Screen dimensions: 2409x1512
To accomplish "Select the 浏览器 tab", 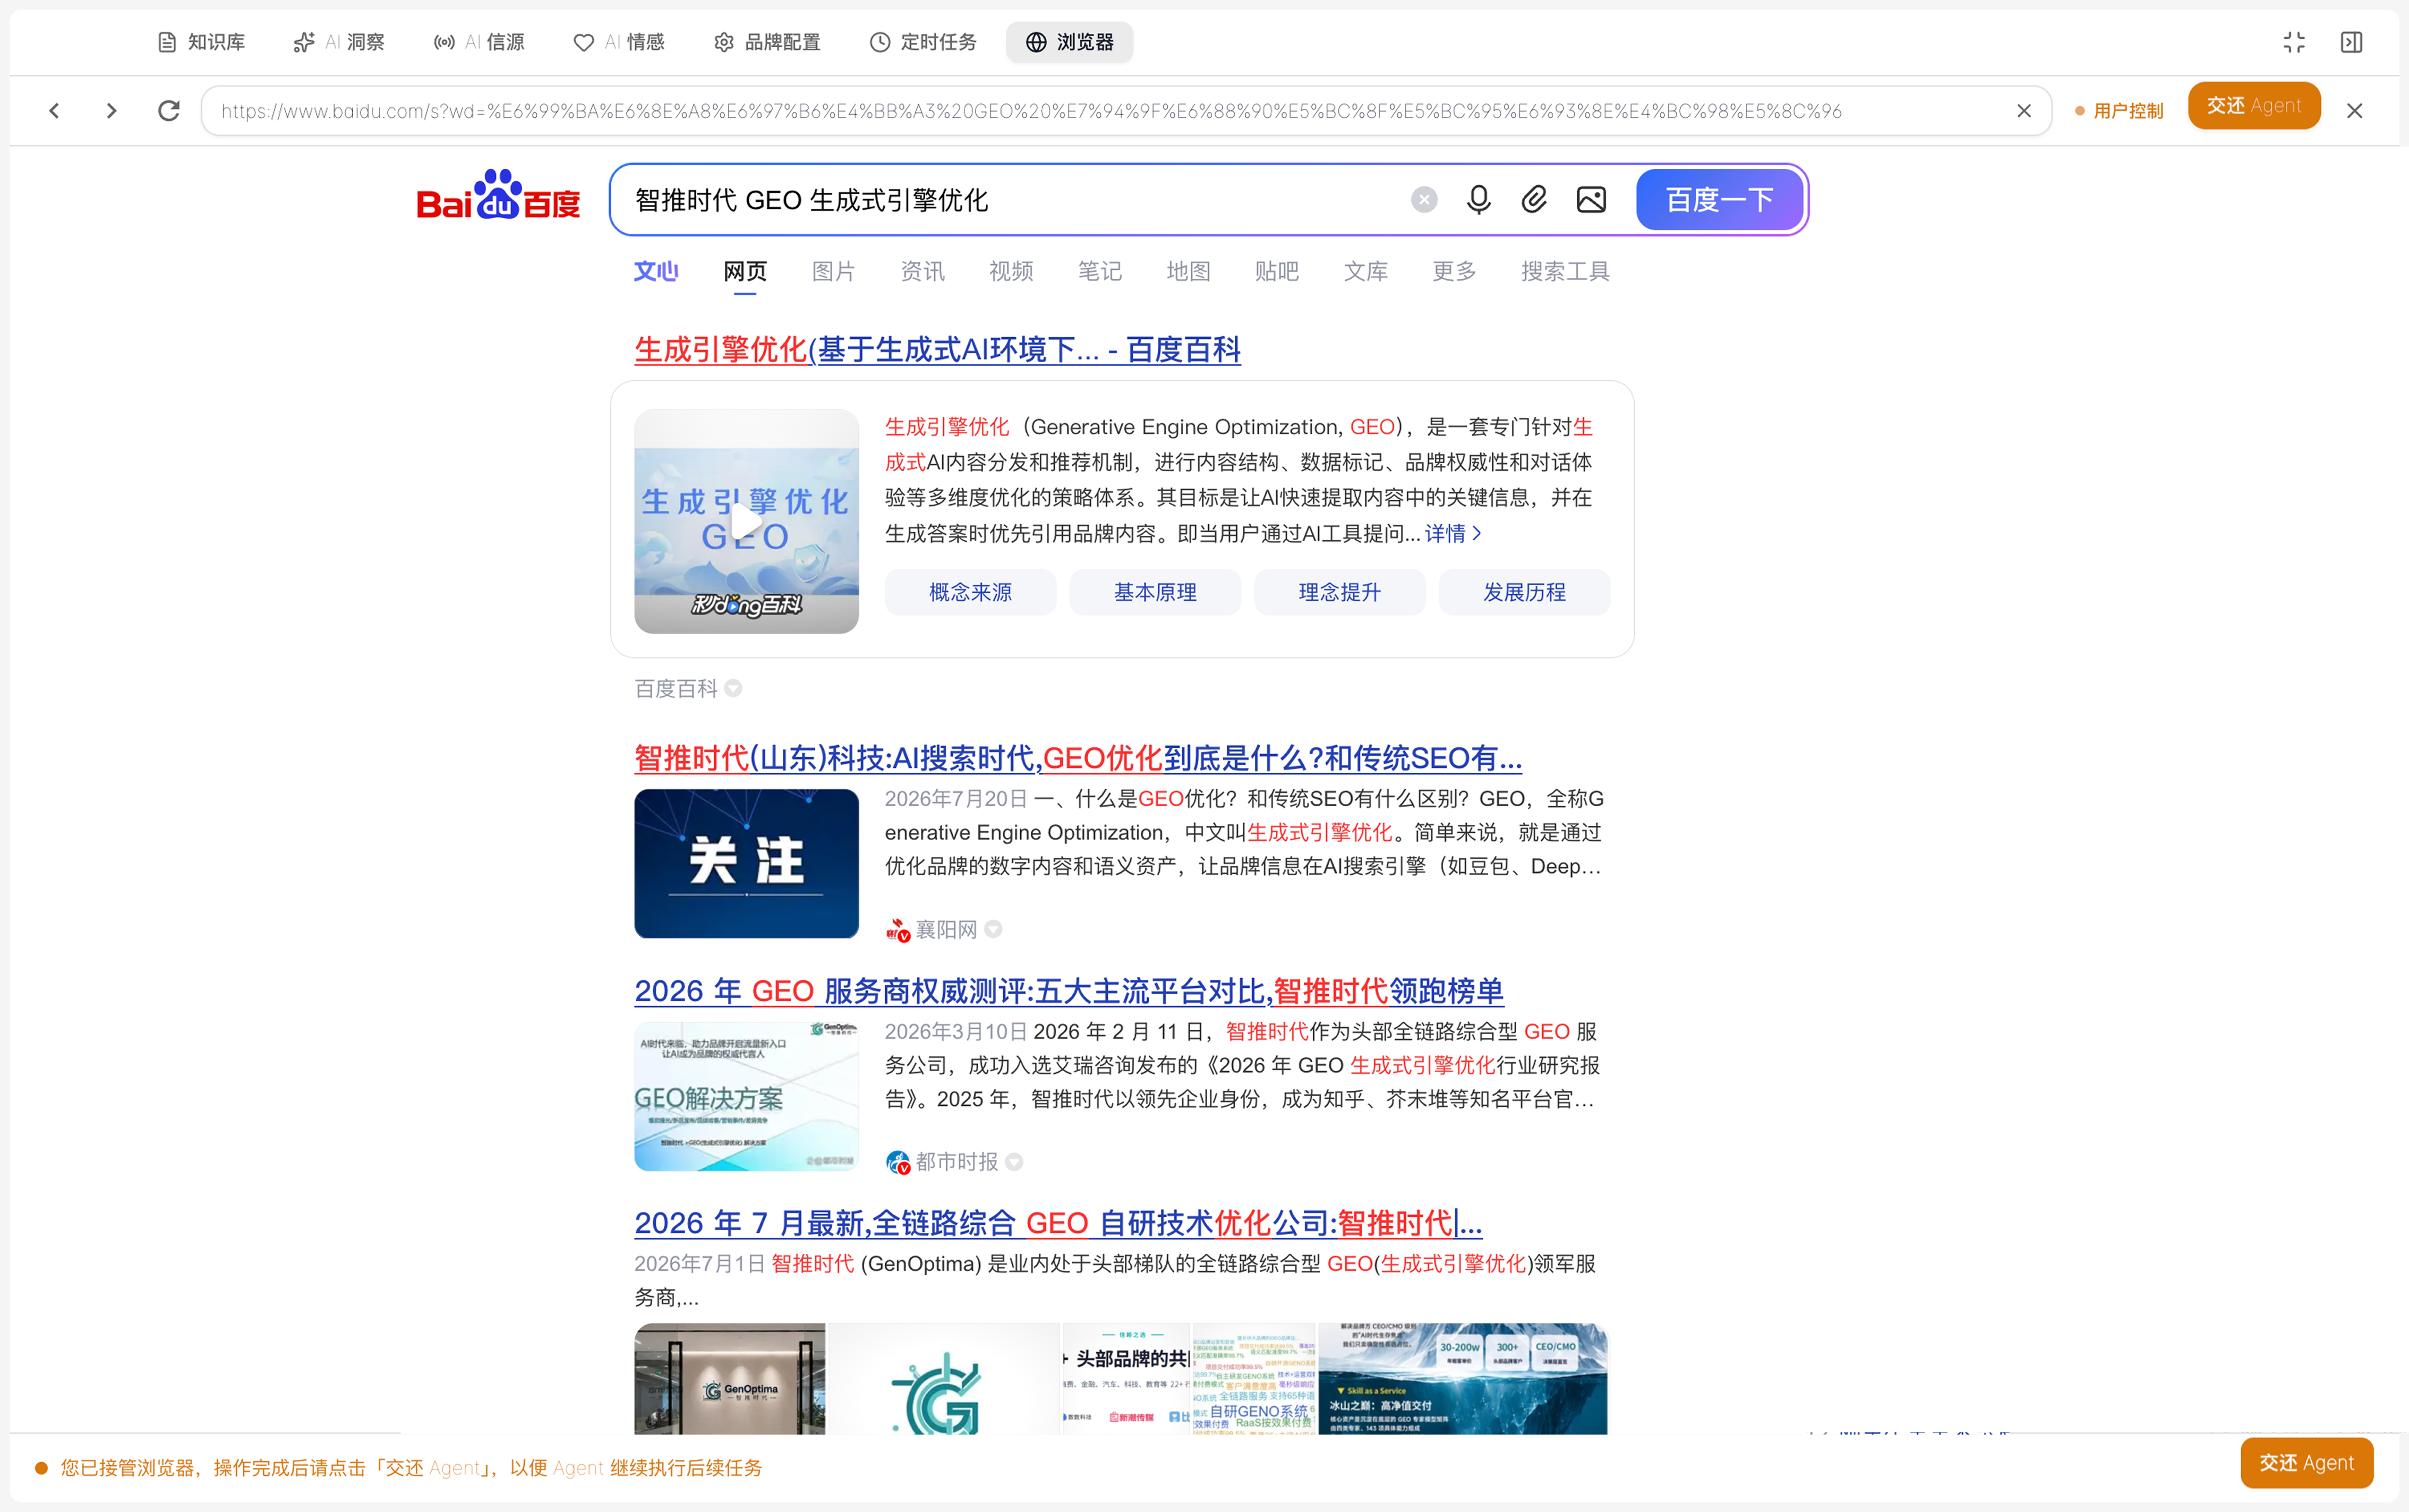I will coord(1070,42).
